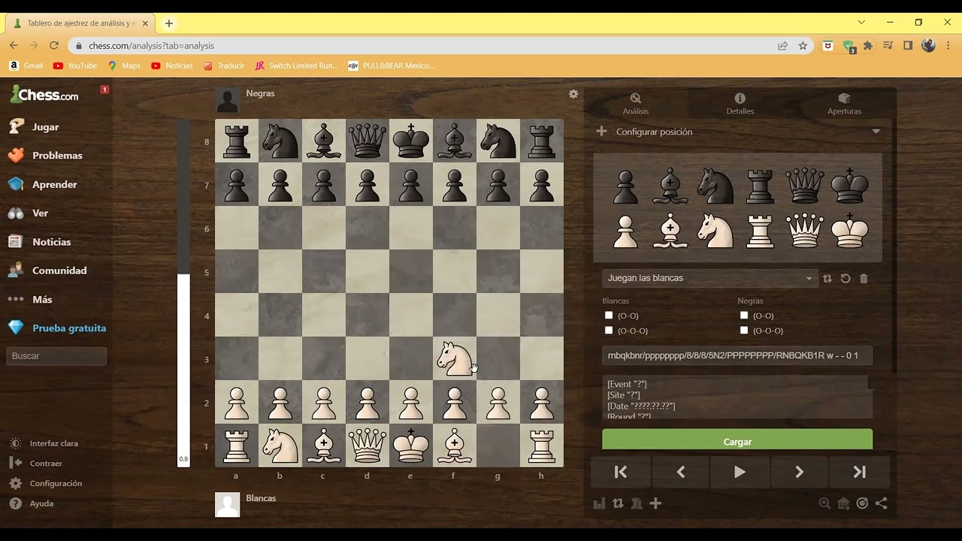Click the tab search chevron in Chrome title bar
The image size is (962, 541).
click(861, 23)
